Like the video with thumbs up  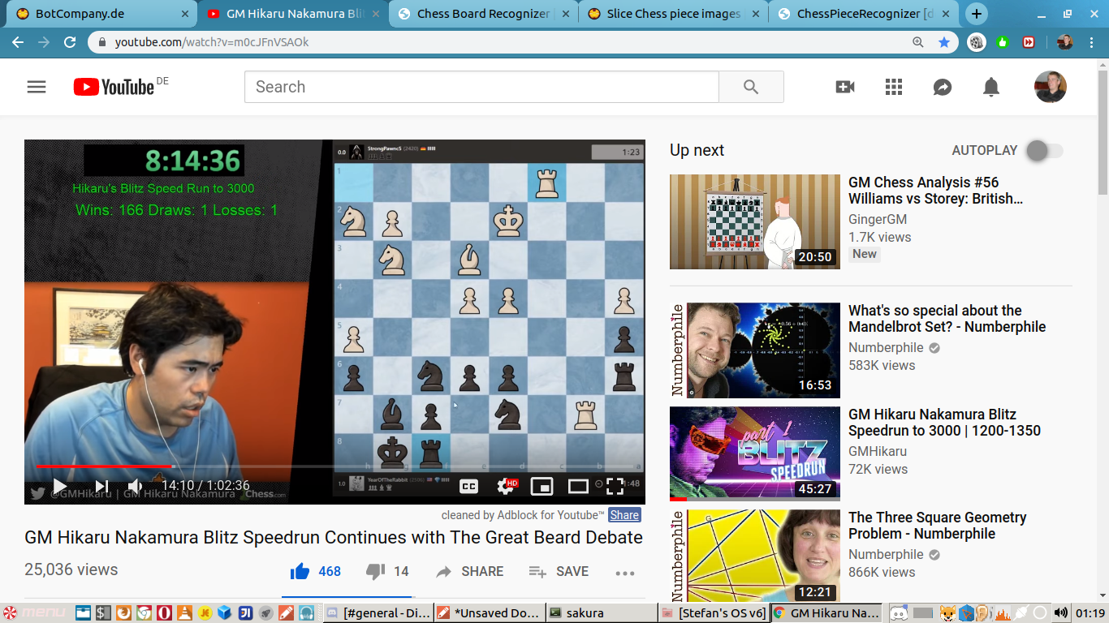(300, 572)
